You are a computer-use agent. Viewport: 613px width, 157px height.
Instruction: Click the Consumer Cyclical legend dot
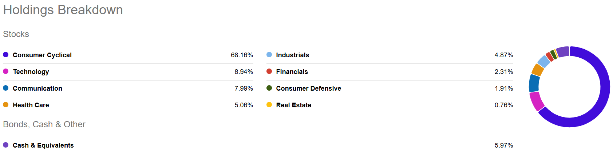point(5,55)
